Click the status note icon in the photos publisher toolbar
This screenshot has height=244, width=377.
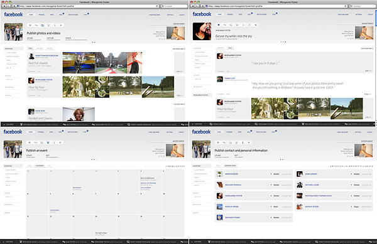click(30, 25)
